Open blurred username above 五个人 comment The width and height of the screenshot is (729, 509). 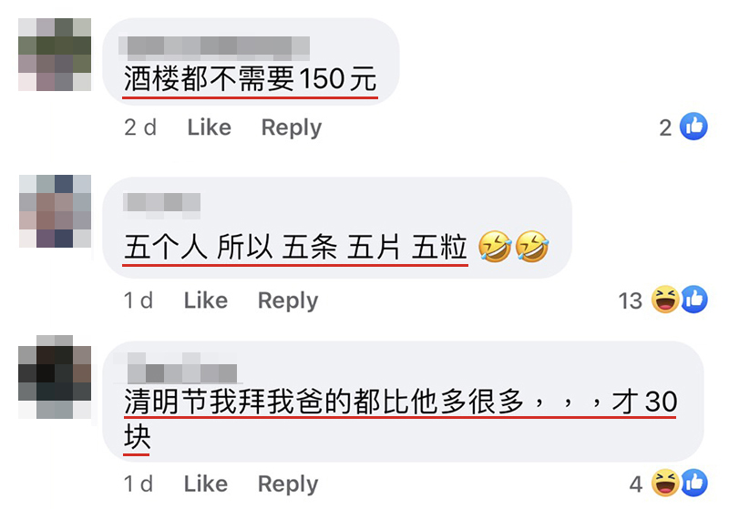coord(162,205)
